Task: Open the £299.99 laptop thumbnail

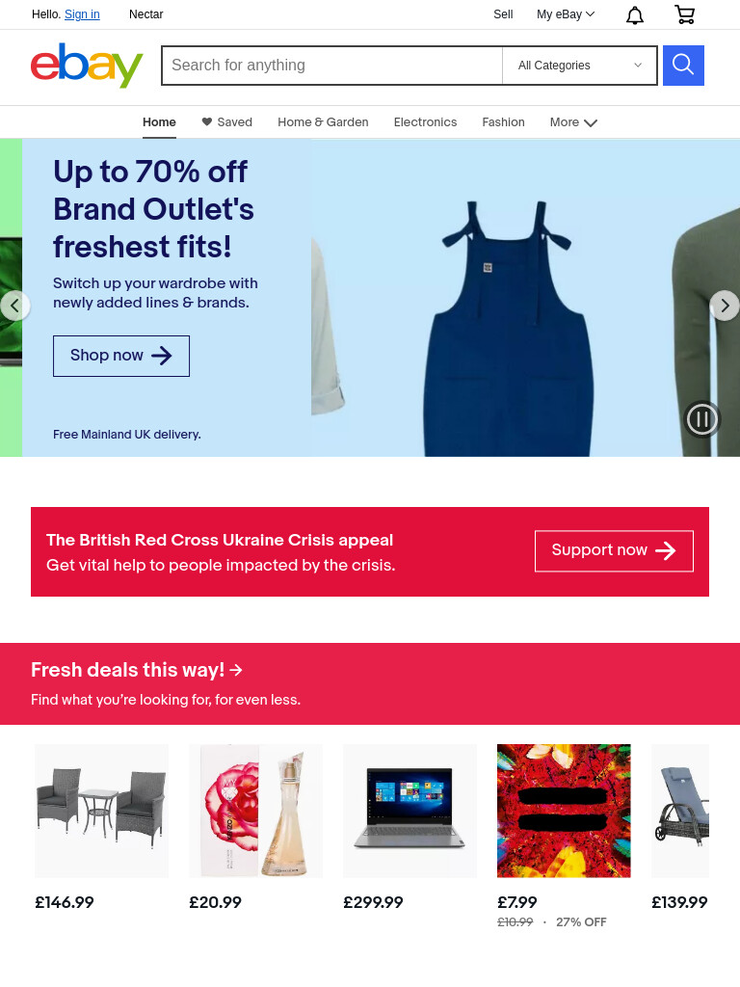Action: click(x=410, y=811)
